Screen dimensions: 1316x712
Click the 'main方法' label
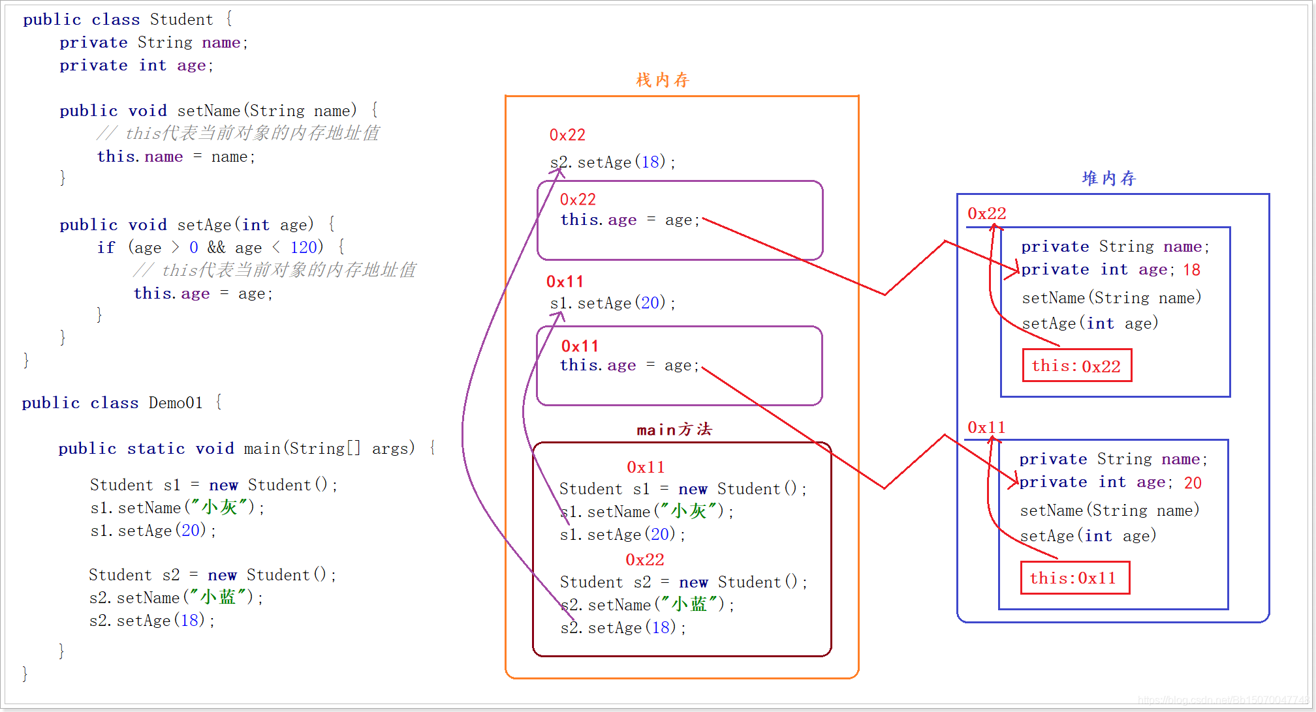(x=674, y=430)
